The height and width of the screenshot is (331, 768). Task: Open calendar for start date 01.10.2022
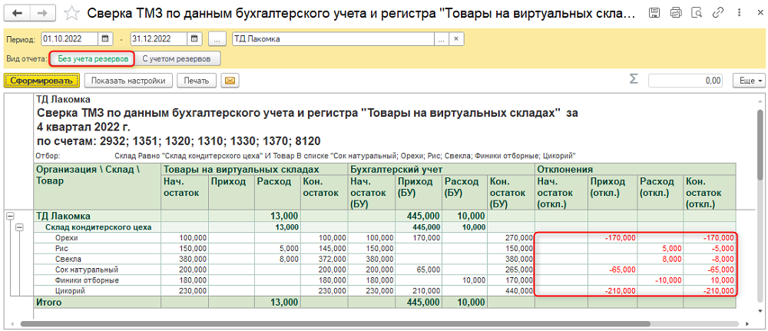pos(109,39)
